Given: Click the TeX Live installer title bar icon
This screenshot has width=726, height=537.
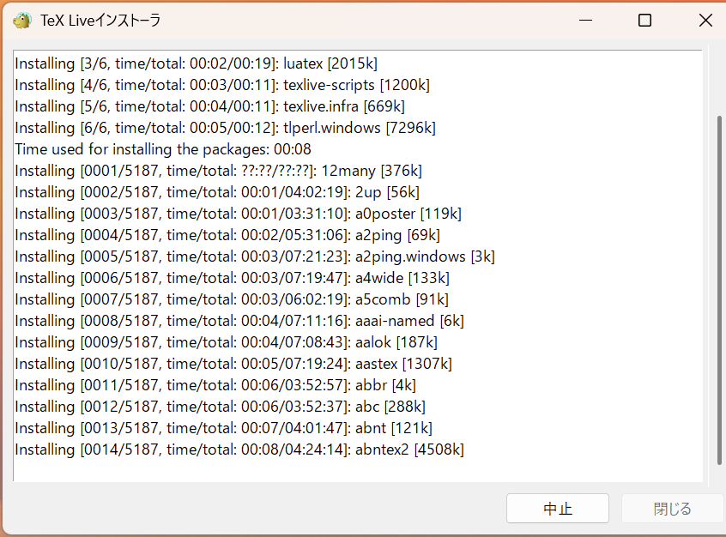Looking at the screenshot, I should [21, 21].
